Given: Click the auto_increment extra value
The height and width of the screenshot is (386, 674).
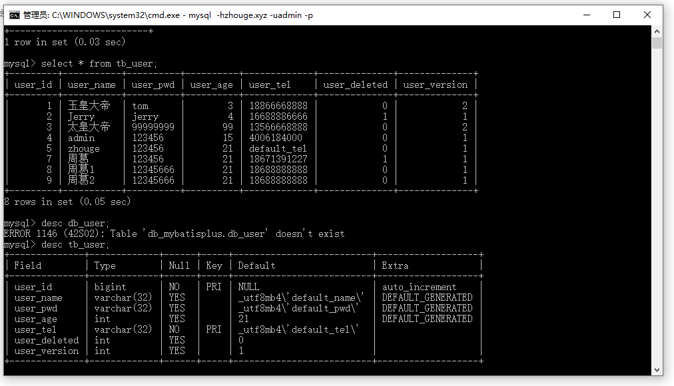Looking at the screenshot, I should coord(419,287).
